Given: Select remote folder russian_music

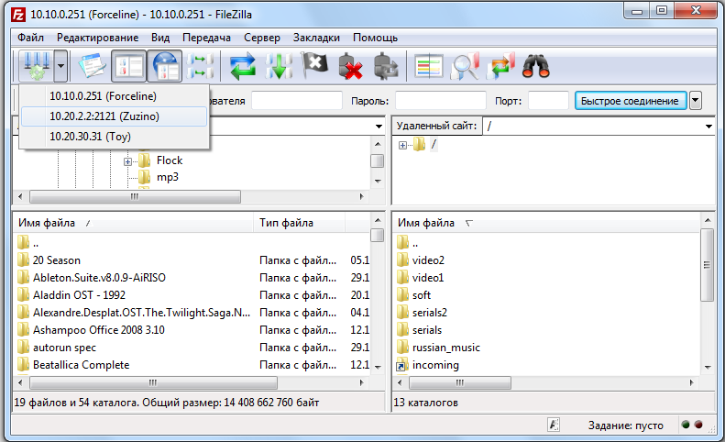Looking at the screenshot, I should 445,348.
